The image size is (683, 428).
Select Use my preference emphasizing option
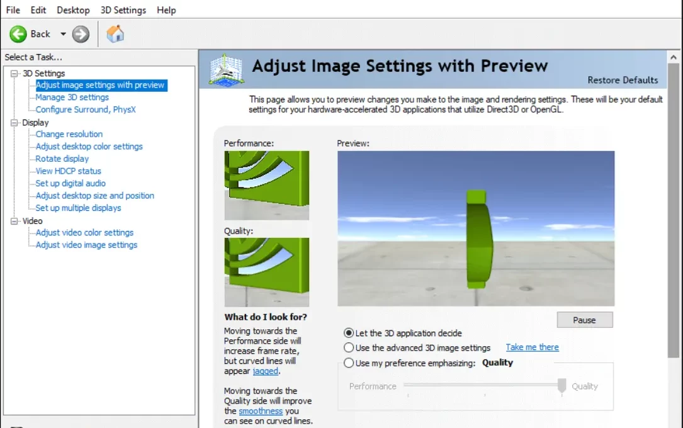[349, 363]
